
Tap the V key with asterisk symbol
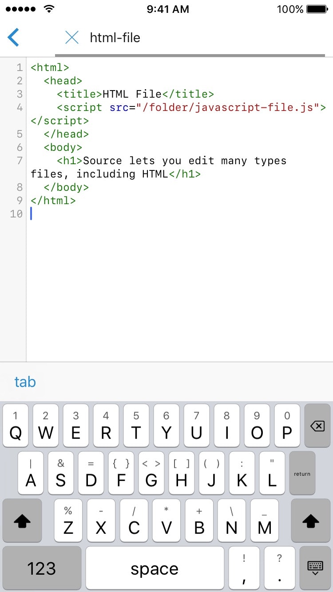point(166,521)
